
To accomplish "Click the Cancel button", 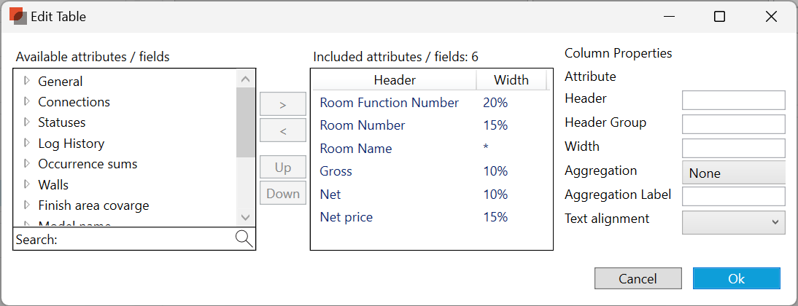I will pyautogui.click(x=638, y=278).
